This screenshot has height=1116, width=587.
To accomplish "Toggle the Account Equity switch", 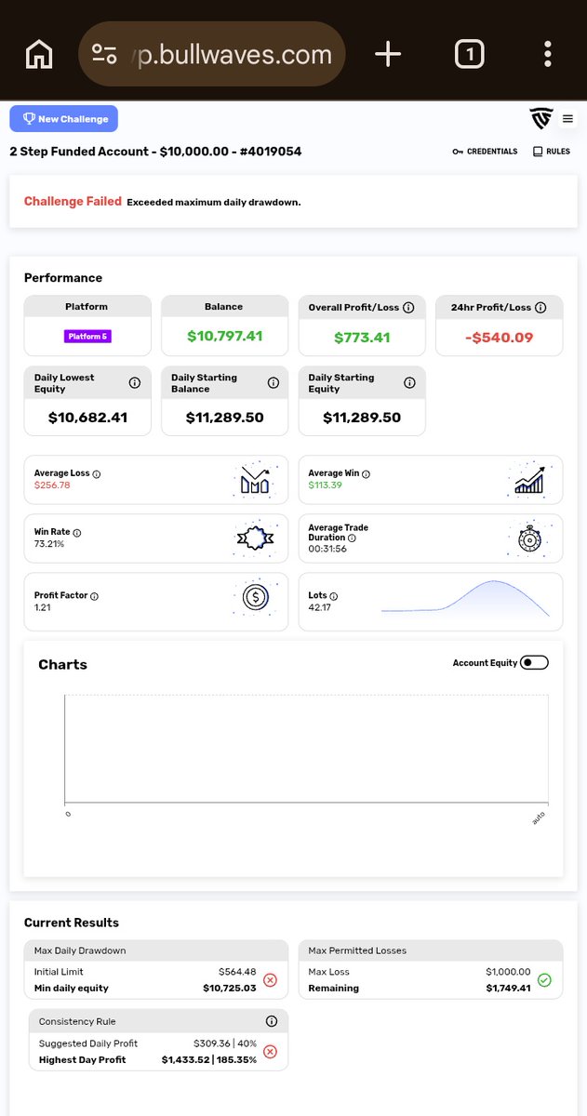I will pyautogui.click(x=534, y=663).
